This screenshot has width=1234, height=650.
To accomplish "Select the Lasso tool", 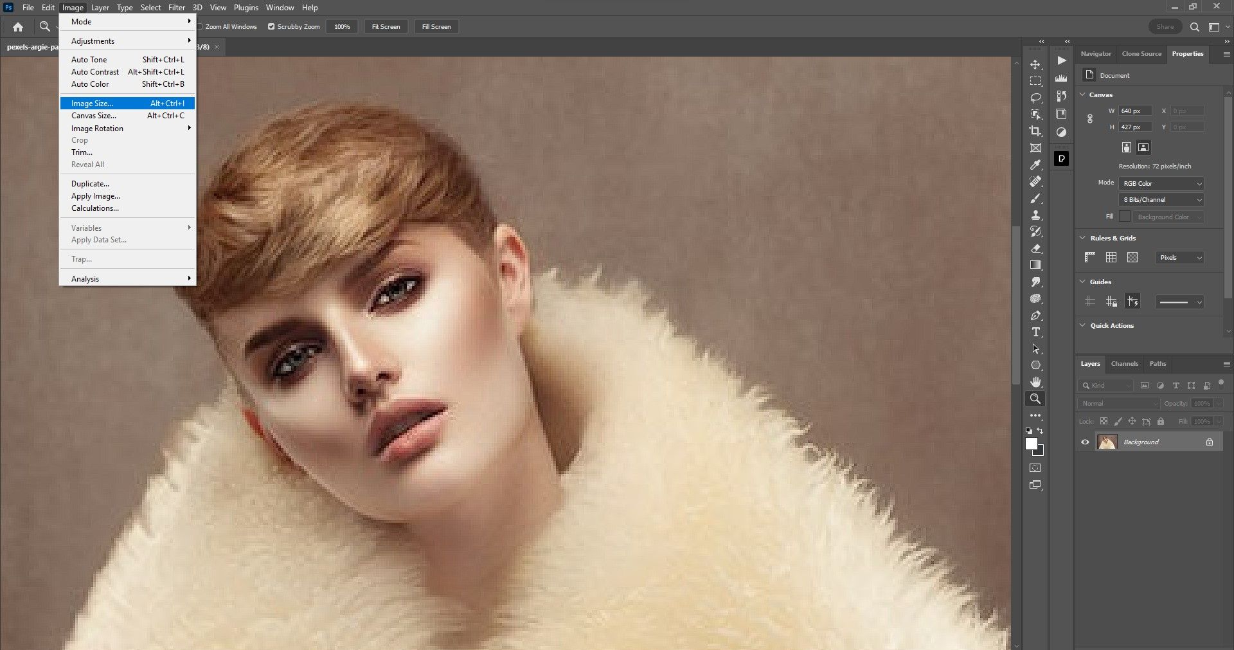I will click(1035, 98).
